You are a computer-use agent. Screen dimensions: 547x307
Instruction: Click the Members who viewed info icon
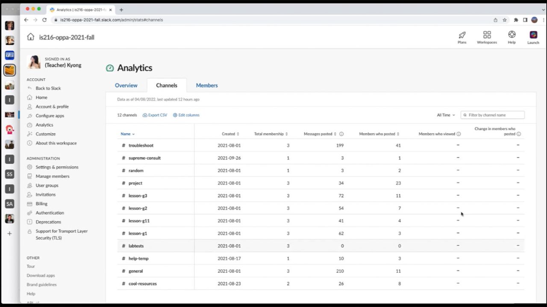pos(459,134)
